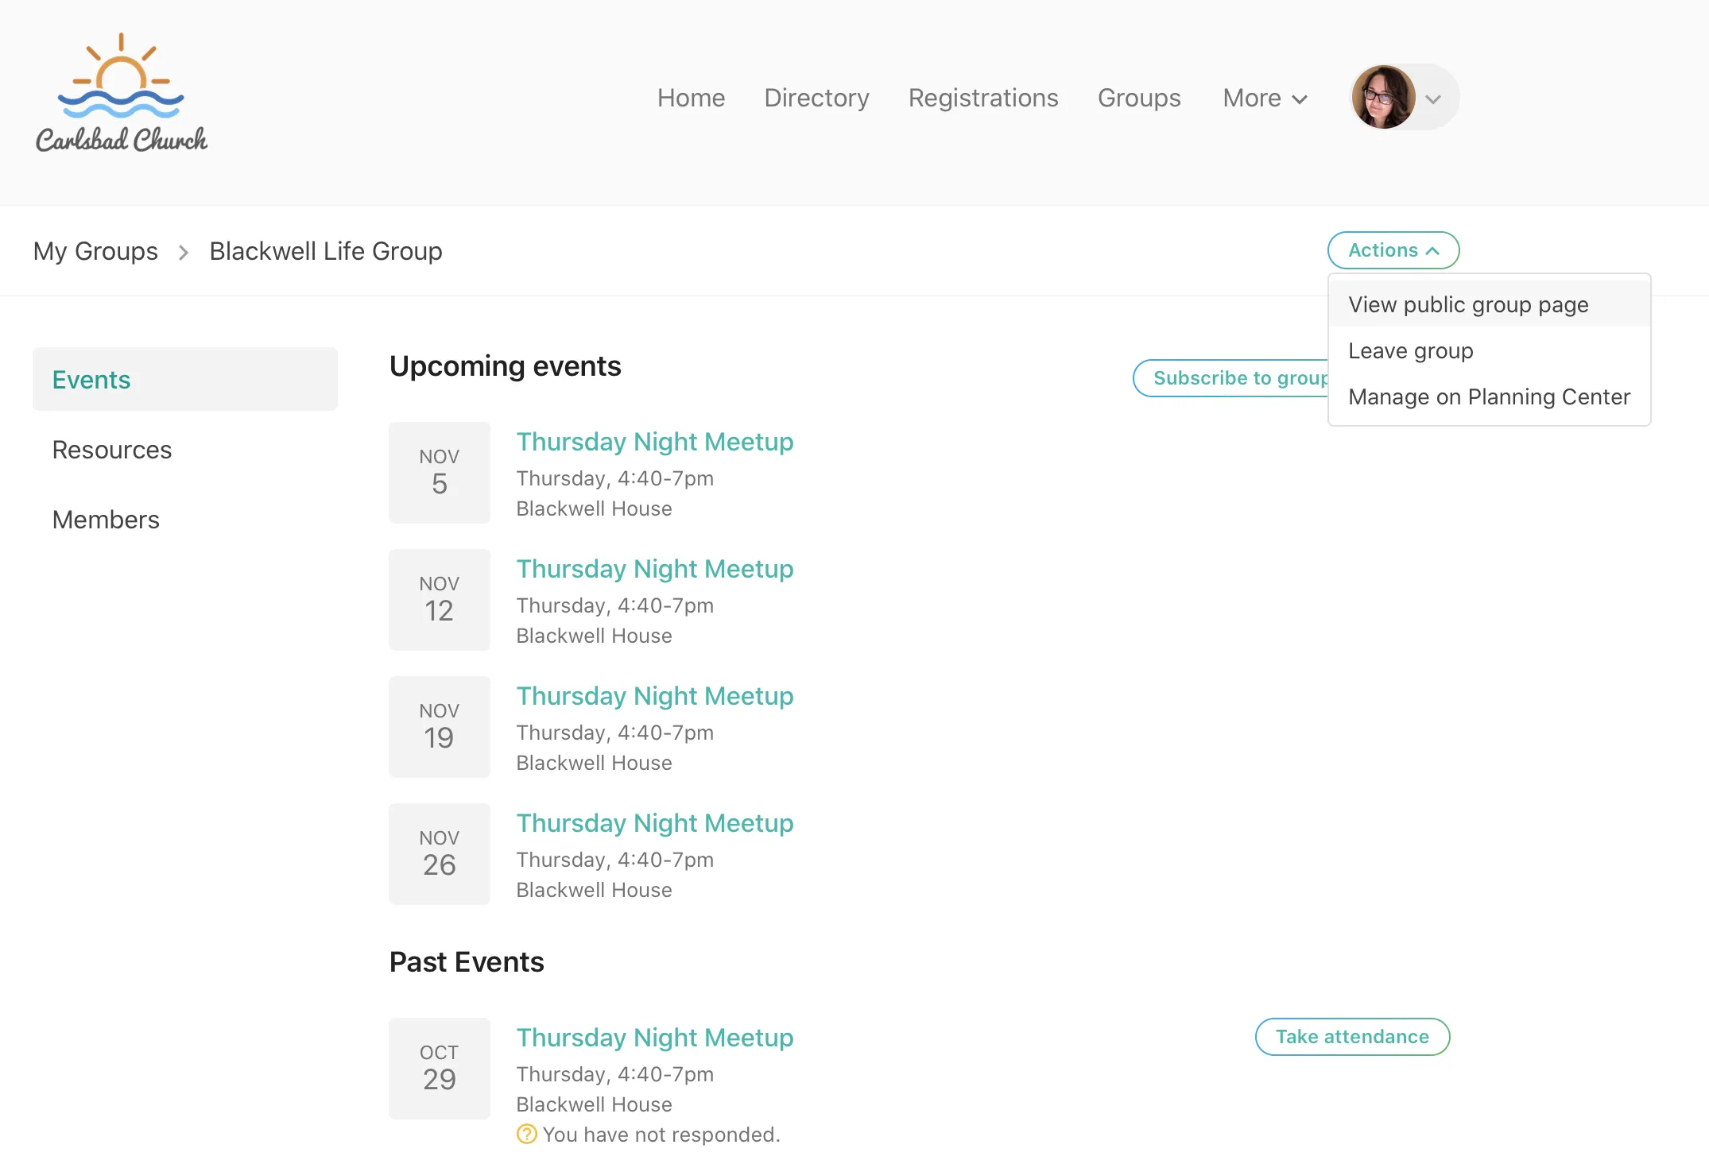Open the Resources sidebar tab
The image size is (1709, 1160).
tap(112, 450)
